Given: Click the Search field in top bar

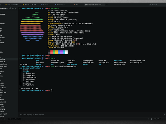Looking at the screenshot, I should [x=157, y=5].
